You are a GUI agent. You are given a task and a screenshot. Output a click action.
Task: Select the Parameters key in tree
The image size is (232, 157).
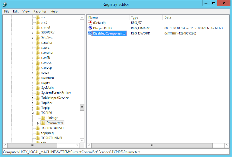pyautogui.click(x=55, y=123)
